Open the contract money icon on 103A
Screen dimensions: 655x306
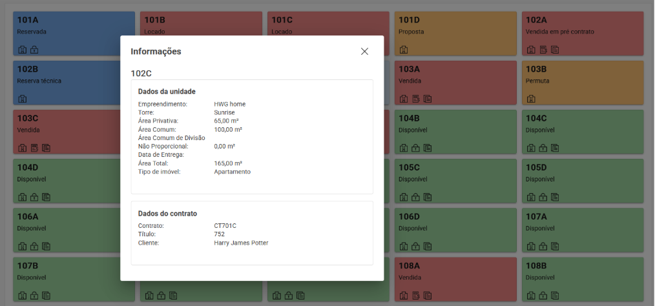coord(415,99)
